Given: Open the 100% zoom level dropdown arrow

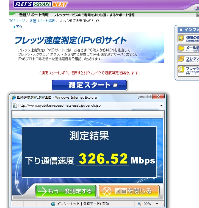Looking at the screenshot, I should coord(157,204).
